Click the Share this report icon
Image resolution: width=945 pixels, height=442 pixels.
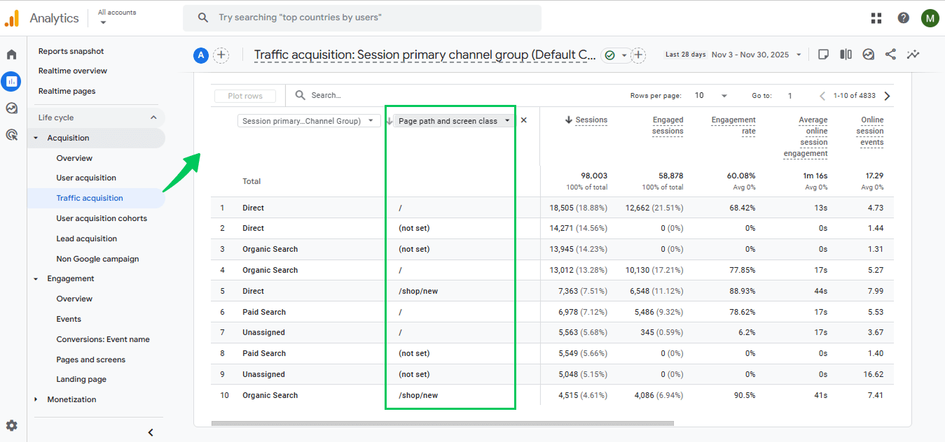tap(890, 55)
